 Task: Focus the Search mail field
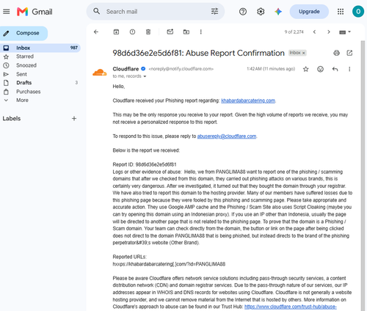tap(156, 12)
